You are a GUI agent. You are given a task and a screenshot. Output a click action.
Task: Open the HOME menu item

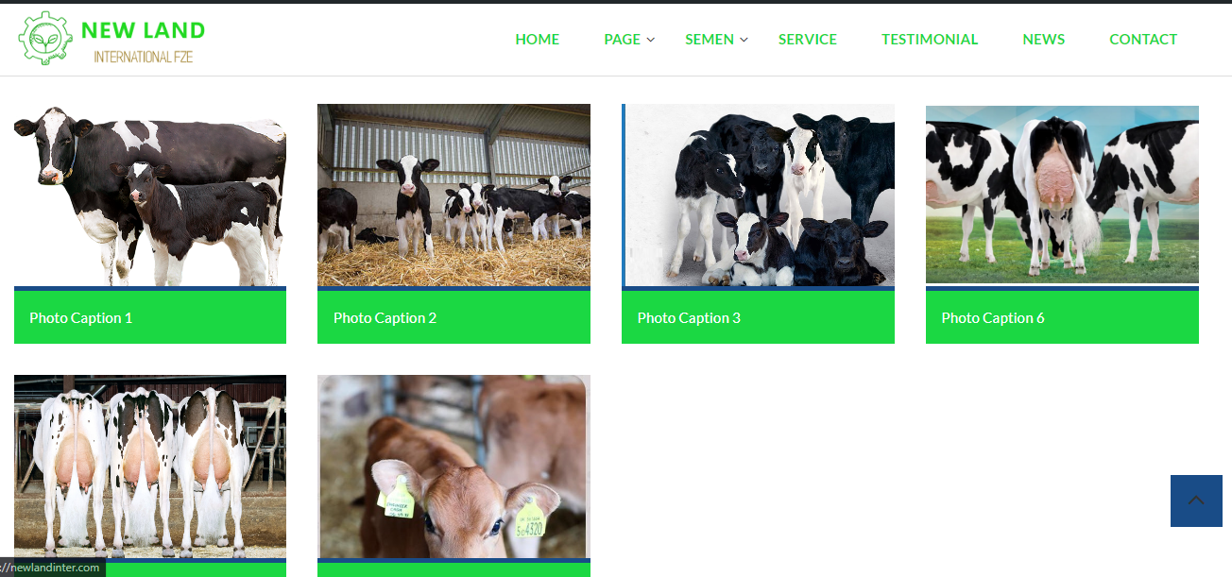click(x=538, y=40)
